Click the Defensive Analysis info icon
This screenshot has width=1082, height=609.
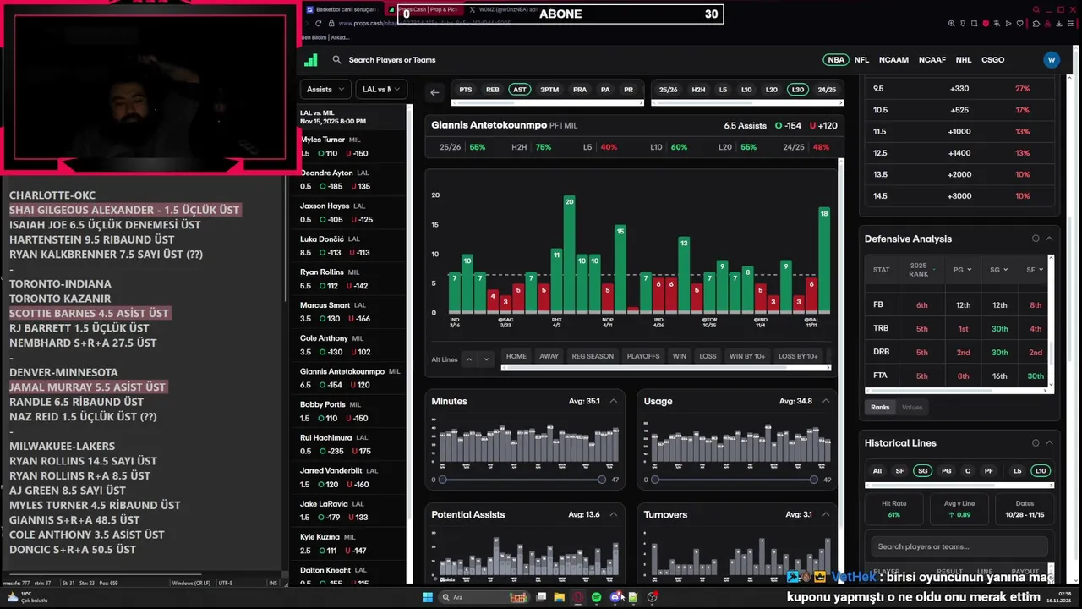coord(1036,239)
